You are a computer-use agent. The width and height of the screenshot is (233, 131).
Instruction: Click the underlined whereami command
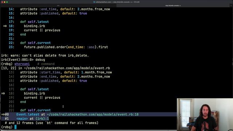[x=22, y=64]
